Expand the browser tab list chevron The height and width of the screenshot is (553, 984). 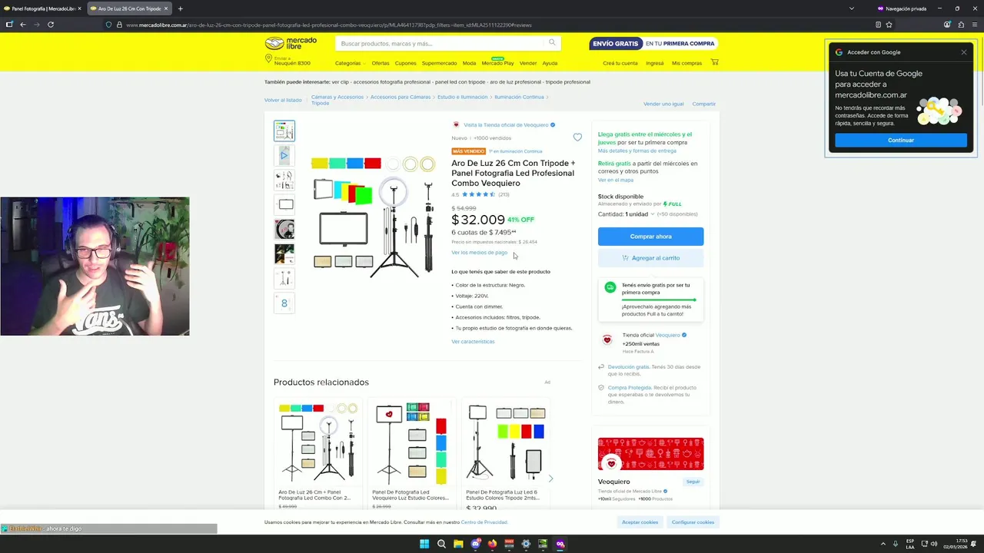[851, 8]
